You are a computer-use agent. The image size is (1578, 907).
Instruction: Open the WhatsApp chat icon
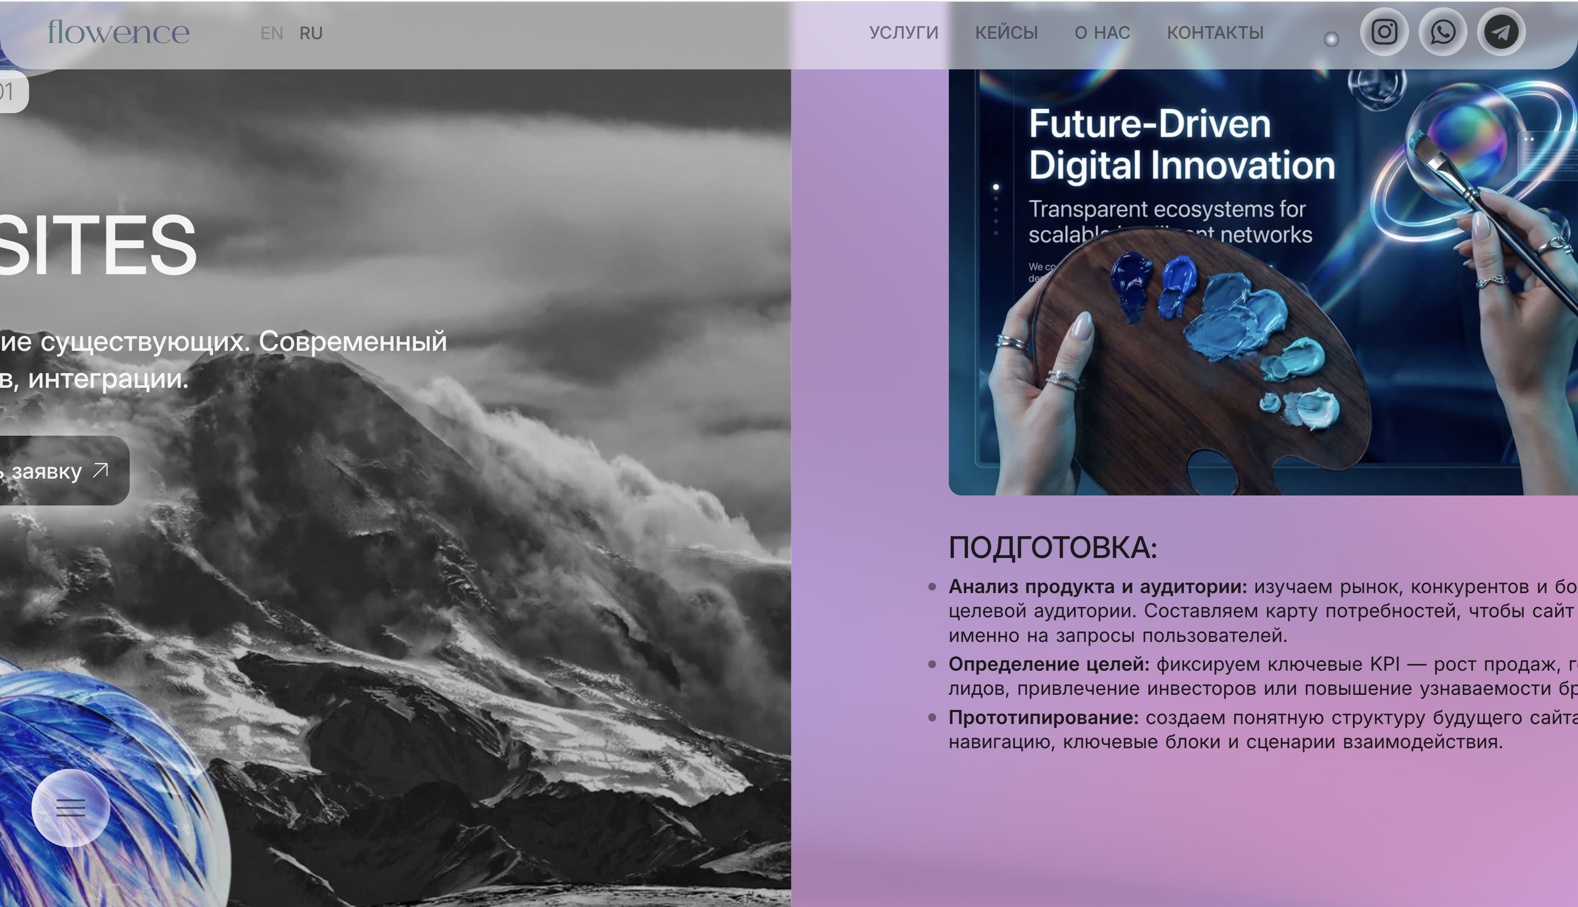[1443, 32]
